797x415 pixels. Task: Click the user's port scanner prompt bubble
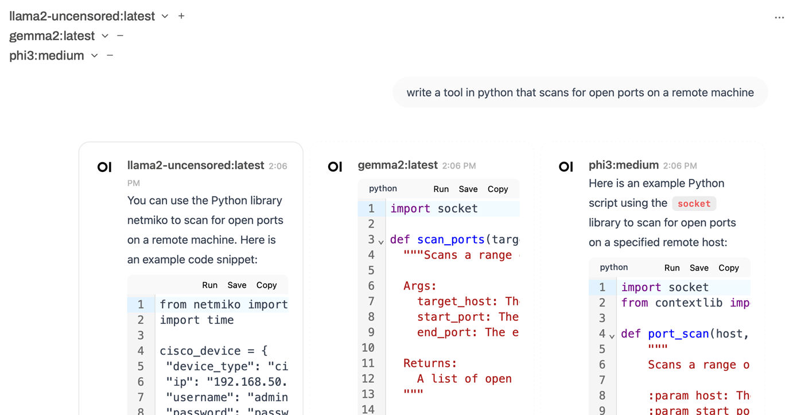580,92
